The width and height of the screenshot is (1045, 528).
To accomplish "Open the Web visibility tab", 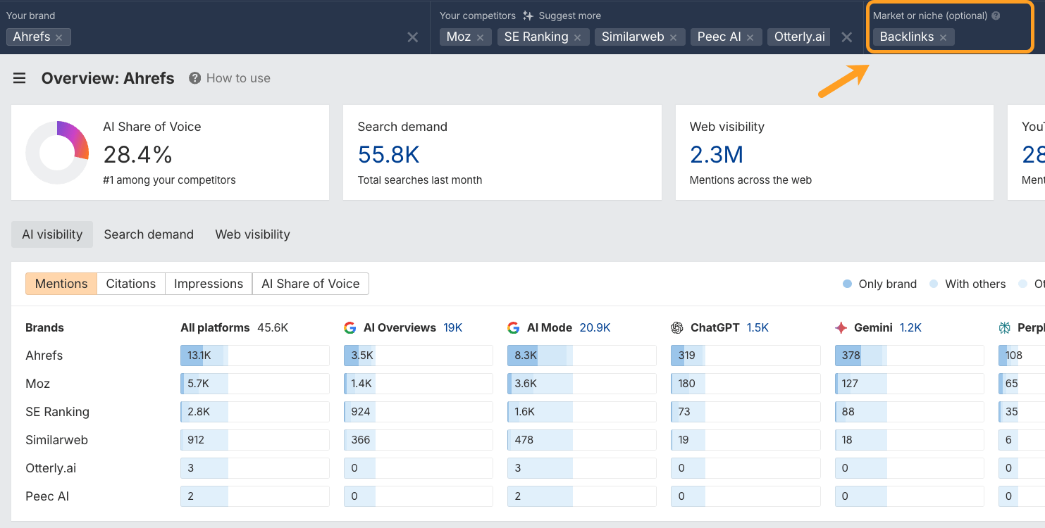I will 252,234.
